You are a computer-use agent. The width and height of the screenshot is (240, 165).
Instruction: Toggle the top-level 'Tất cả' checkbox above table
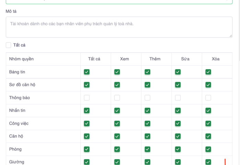pos(9,45)
